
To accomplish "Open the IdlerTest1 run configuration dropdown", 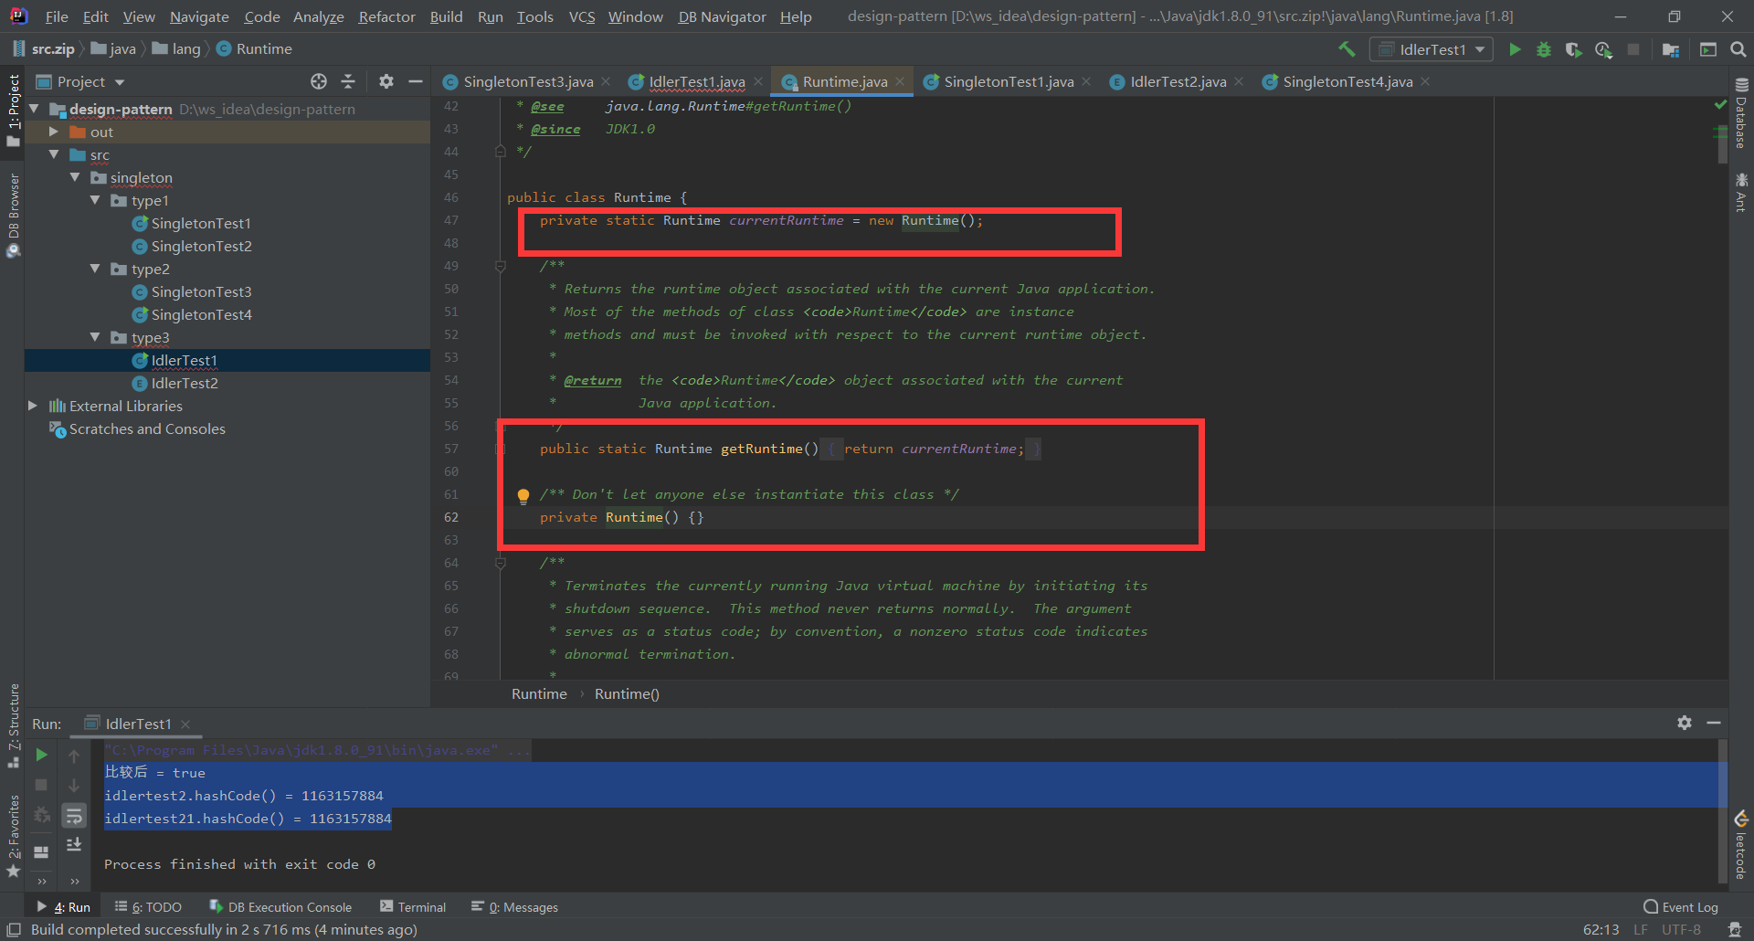I will click(1432, 49).
